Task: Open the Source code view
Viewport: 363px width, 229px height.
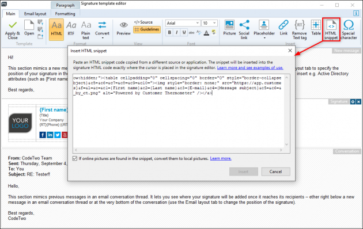Action: pyautogui.click(x=143, y=22)
